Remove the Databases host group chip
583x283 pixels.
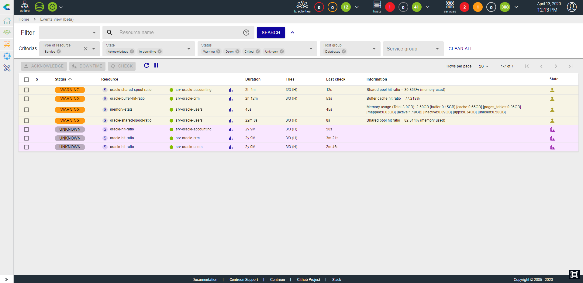click(x=344, y=51)
